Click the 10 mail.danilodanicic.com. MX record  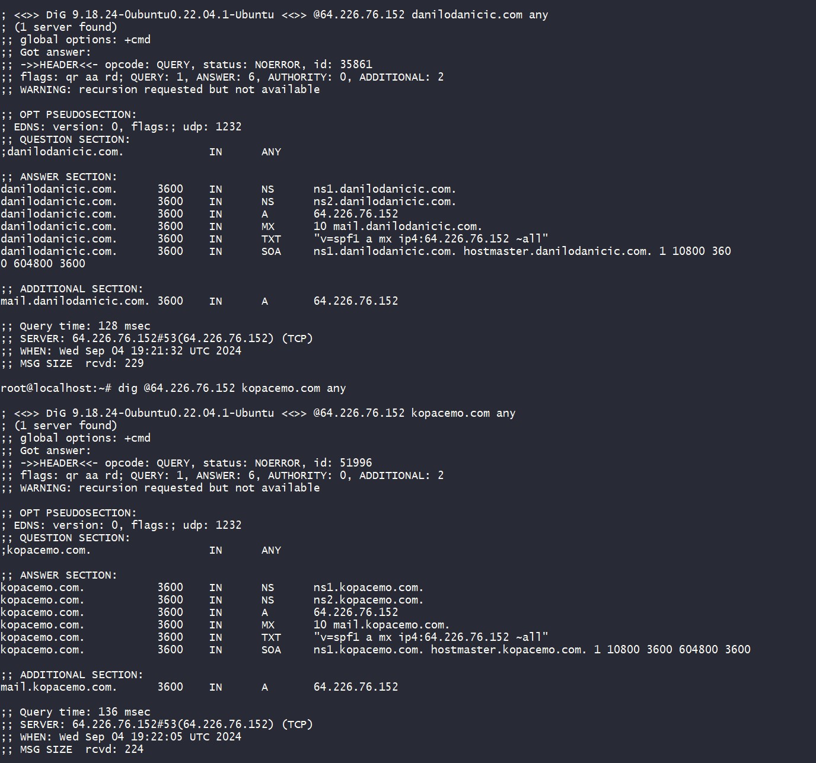point(398,226)
